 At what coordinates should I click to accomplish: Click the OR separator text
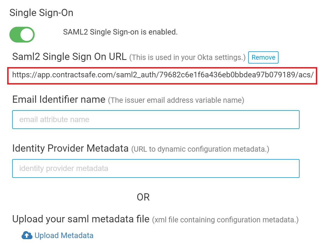click(143, 197)
